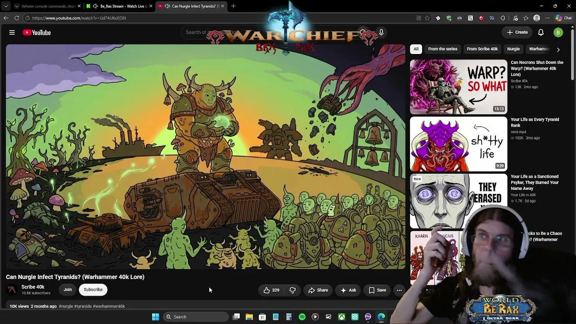The height and width of the screenshot is (324, 576).
Task: Open the tab search dropdown arrow
Action: click(x=6, y=6)
